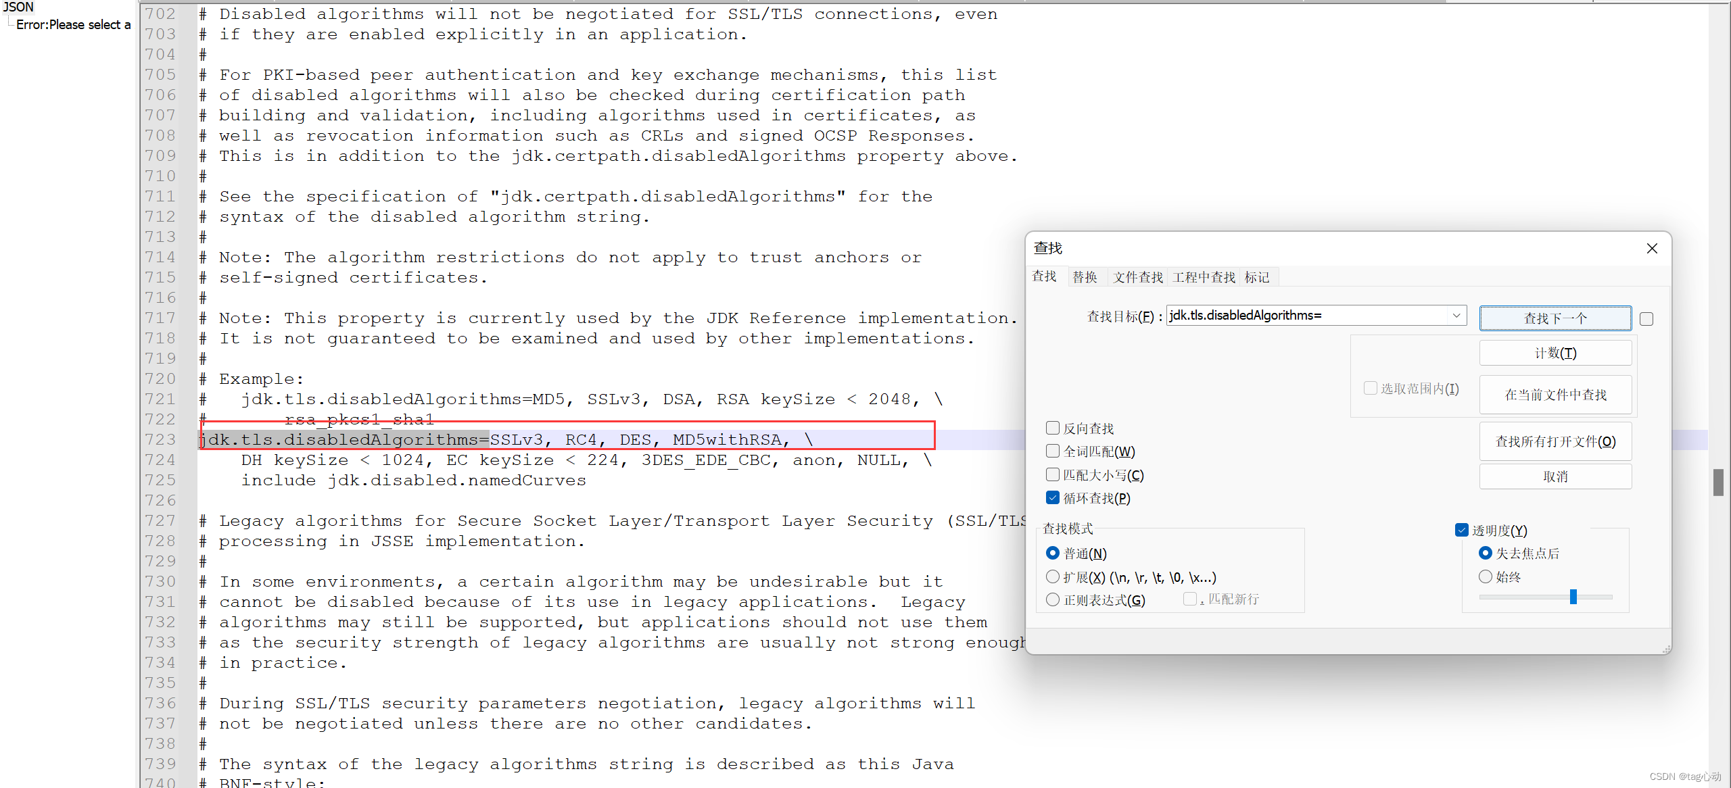Select 正则表达式 regex search mode

coord(1053,600)
